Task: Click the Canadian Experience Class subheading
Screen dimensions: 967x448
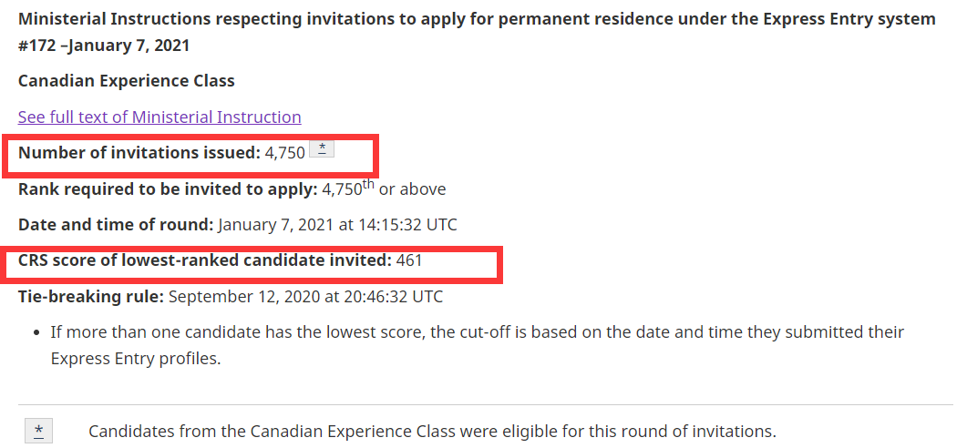Action: coord(127,81)
